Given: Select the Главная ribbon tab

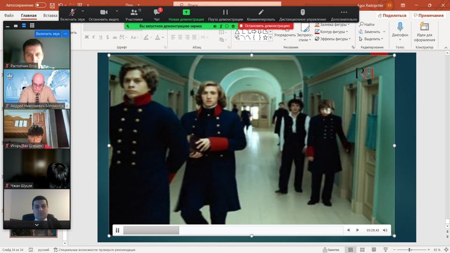Looking at the screenshot, I should 29,15.
